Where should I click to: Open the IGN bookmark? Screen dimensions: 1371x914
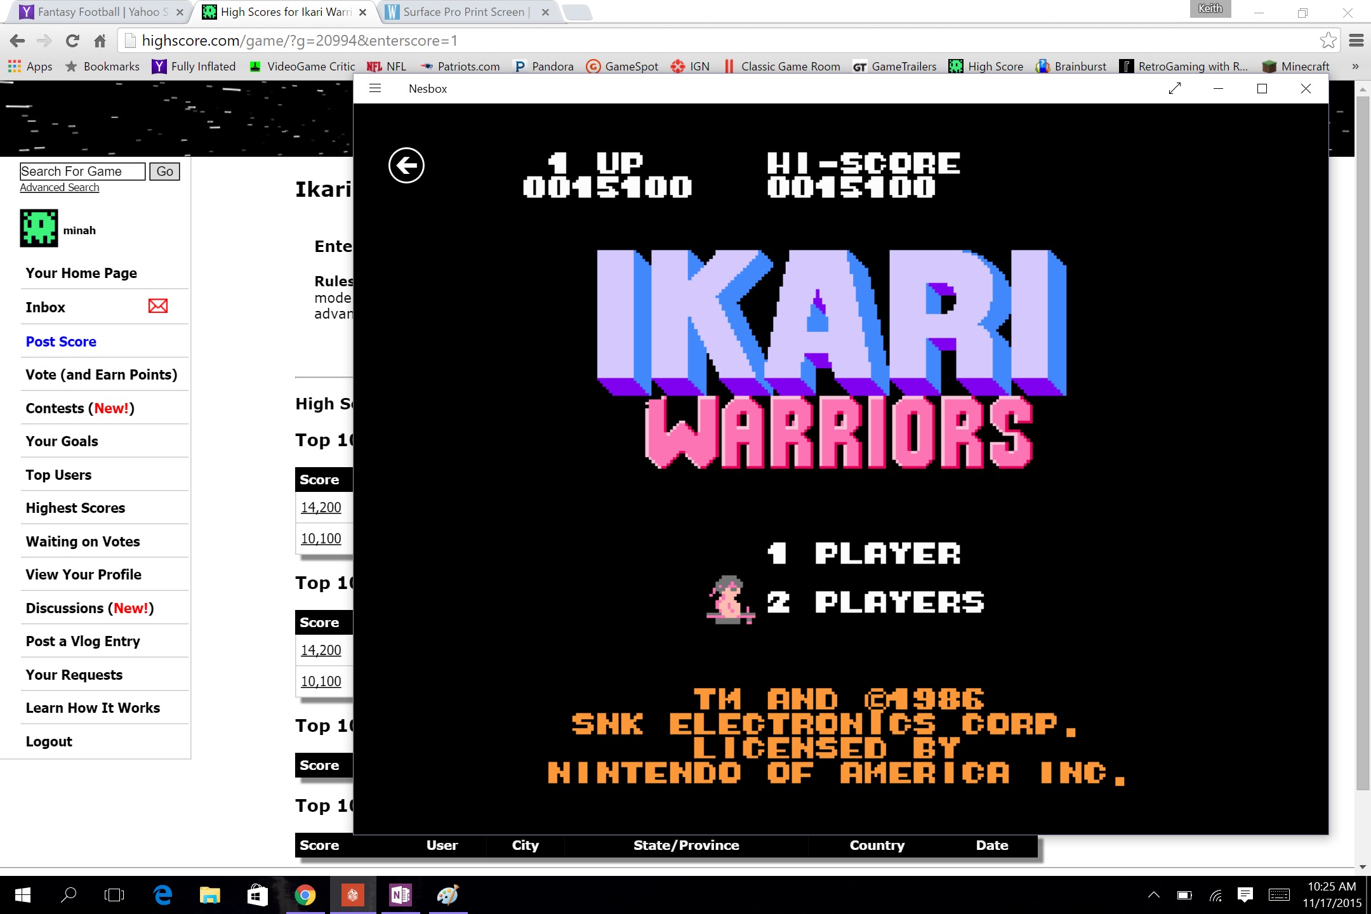(x=691, y=66)
